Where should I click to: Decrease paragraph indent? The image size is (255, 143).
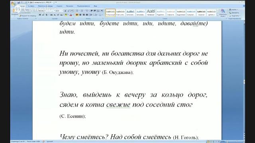click(91, 11)
